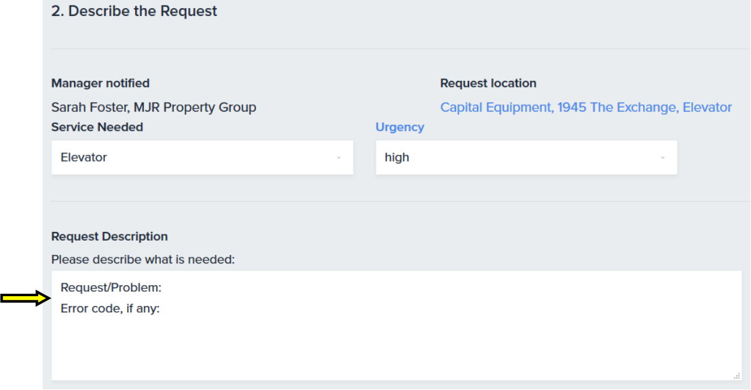Click the "Please describe what is needed" prompt
Viewport: 751px width, 390px height.
[143, 260]
